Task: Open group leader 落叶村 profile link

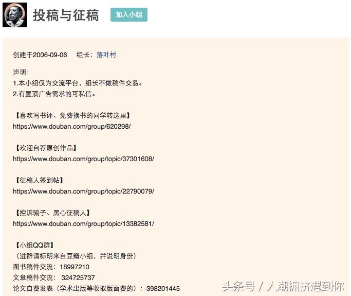Action: (x=106, y=55)
